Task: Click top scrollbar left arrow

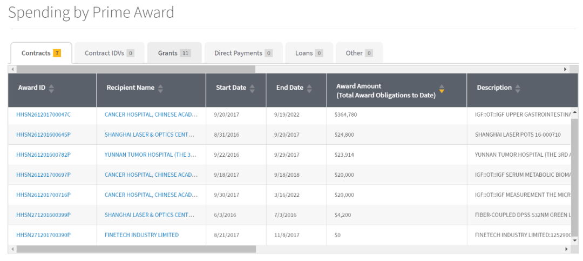Action: [12, 69]
